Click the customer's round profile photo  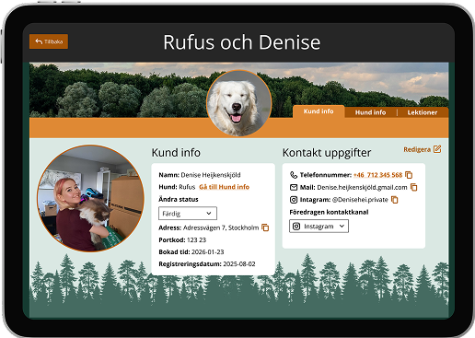(90, 198)
